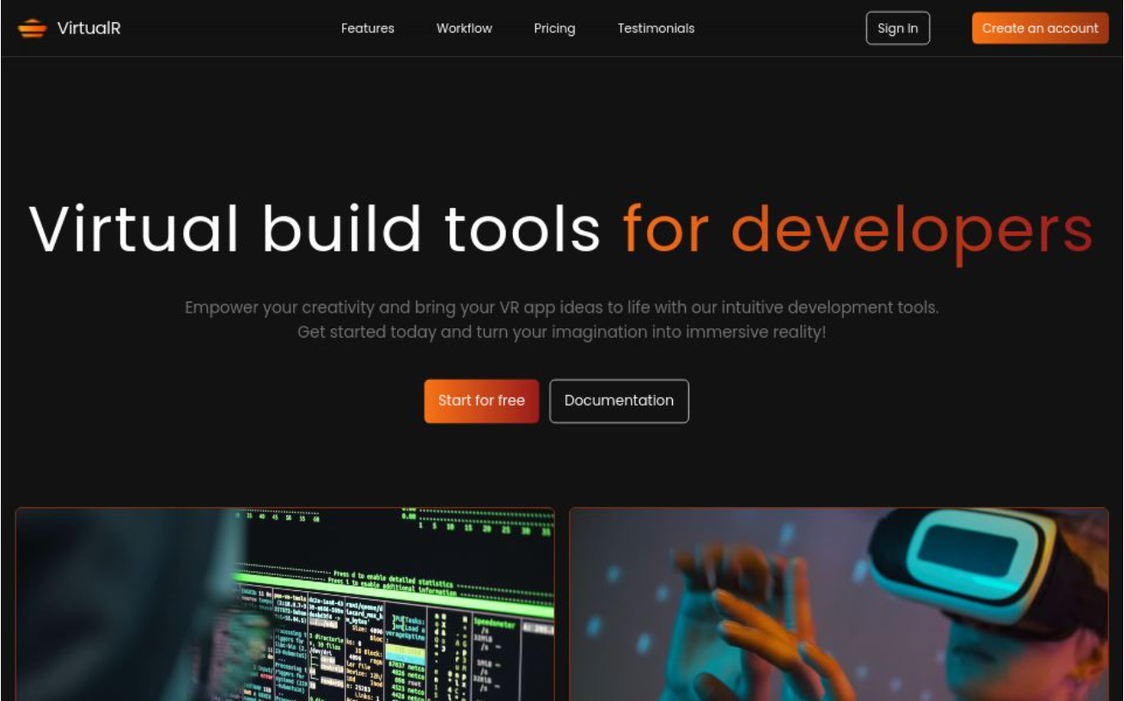
Task: Open the Features navigation link
Action: tap(367, 28)
